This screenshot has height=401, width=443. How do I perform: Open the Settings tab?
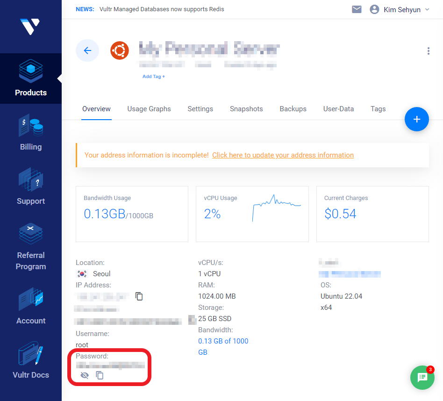click(x=200, y=109)
